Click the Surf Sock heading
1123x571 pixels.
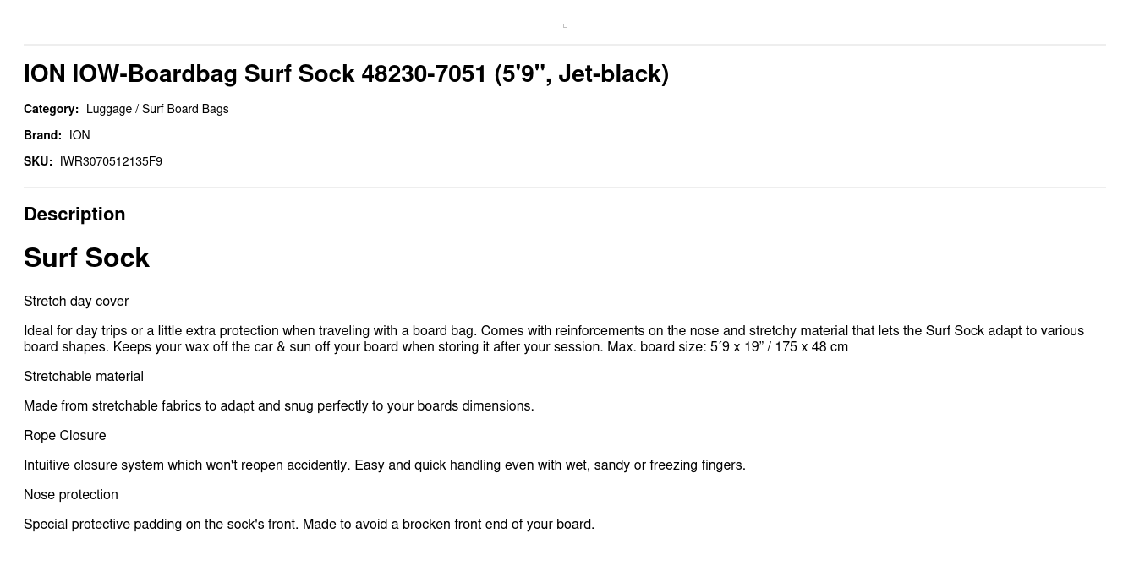tap(86, 258)
